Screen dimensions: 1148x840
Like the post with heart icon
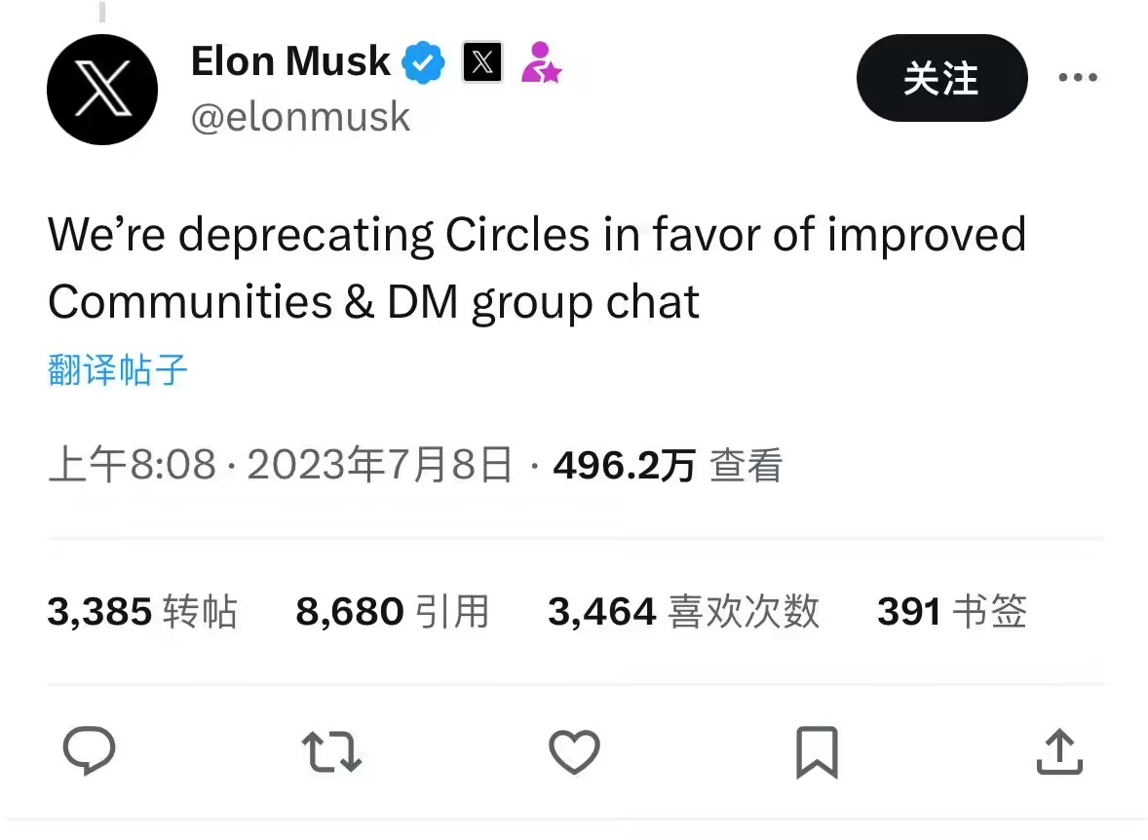(574, 752)
